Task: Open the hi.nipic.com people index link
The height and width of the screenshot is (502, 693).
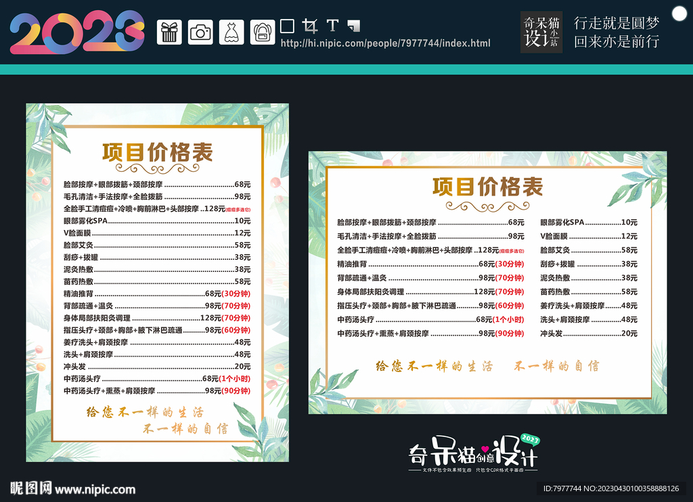Action: click(x=385, y=43)
